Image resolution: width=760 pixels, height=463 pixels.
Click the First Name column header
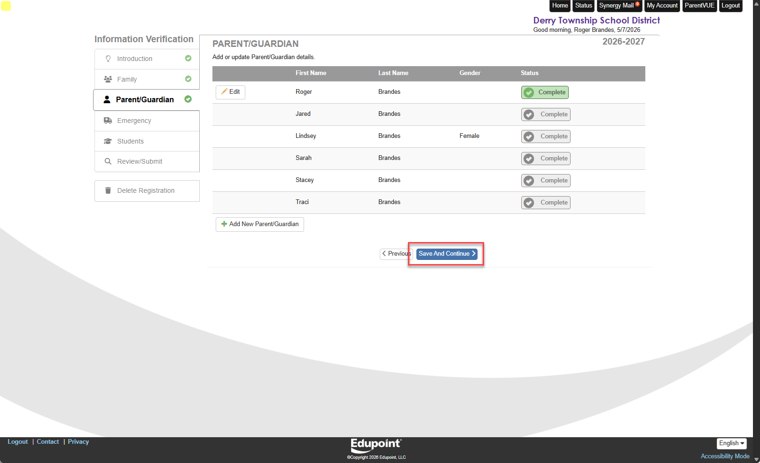pyautogui.click(x=311, y=73)
